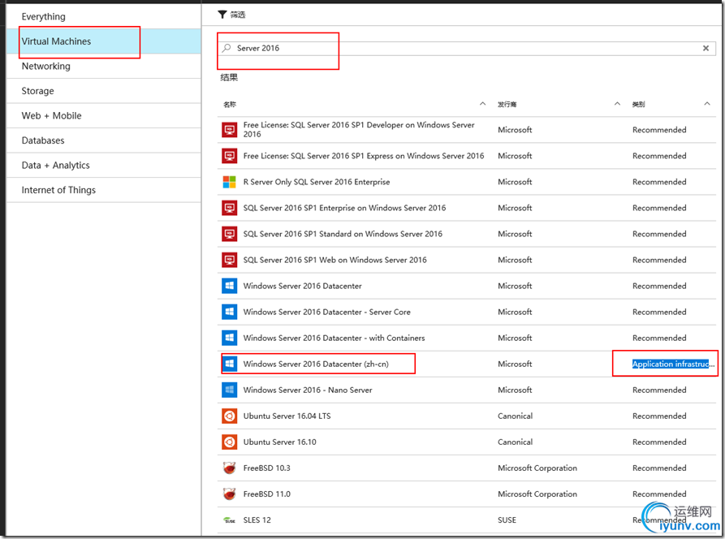The image size is (725, 539).
Task: Click Recommended for R Server Only row
Action: click(659, 182)
